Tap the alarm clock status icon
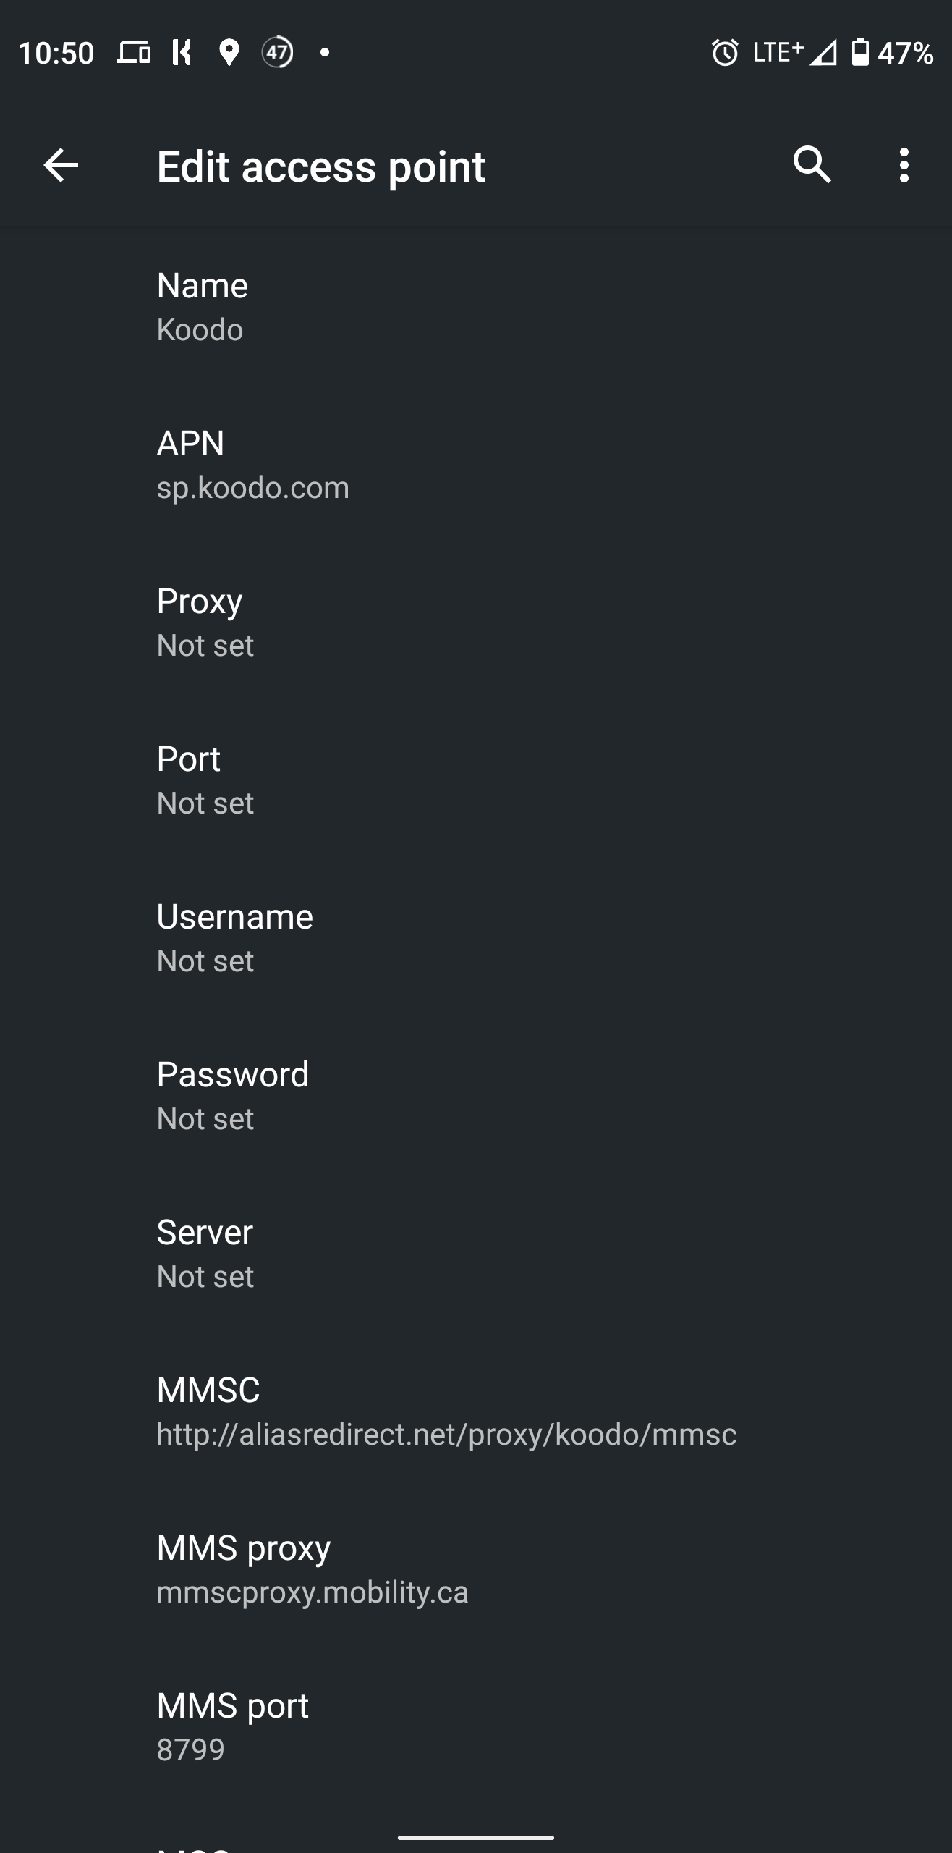The height and width of the screenshot is (1853, 952). point(725,52)
